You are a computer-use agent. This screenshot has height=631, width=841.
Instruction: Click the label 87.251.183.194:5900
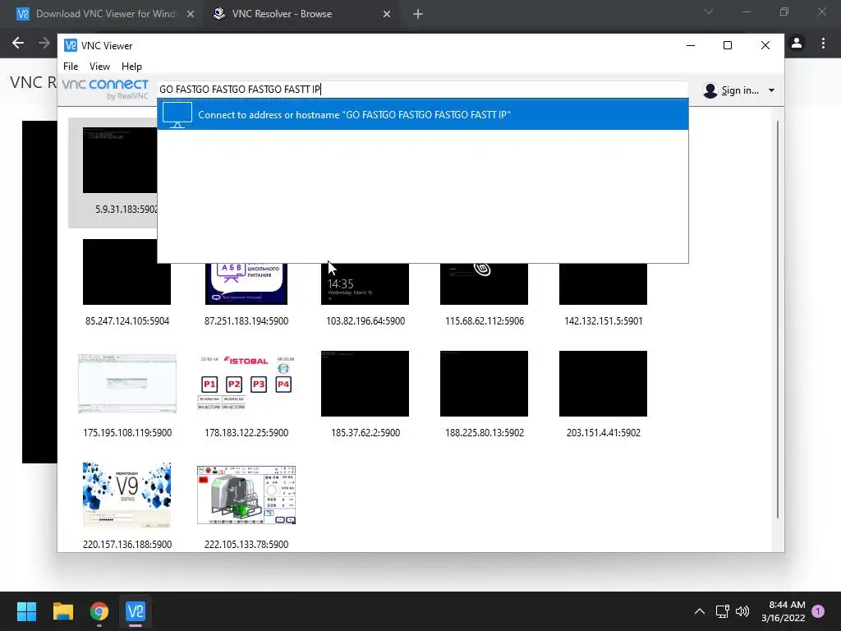[246, 321]
